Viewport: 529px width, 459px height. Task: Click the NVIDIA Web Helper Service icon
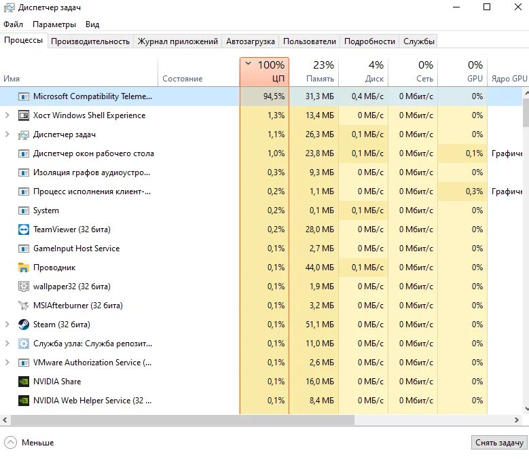(23, 401)
